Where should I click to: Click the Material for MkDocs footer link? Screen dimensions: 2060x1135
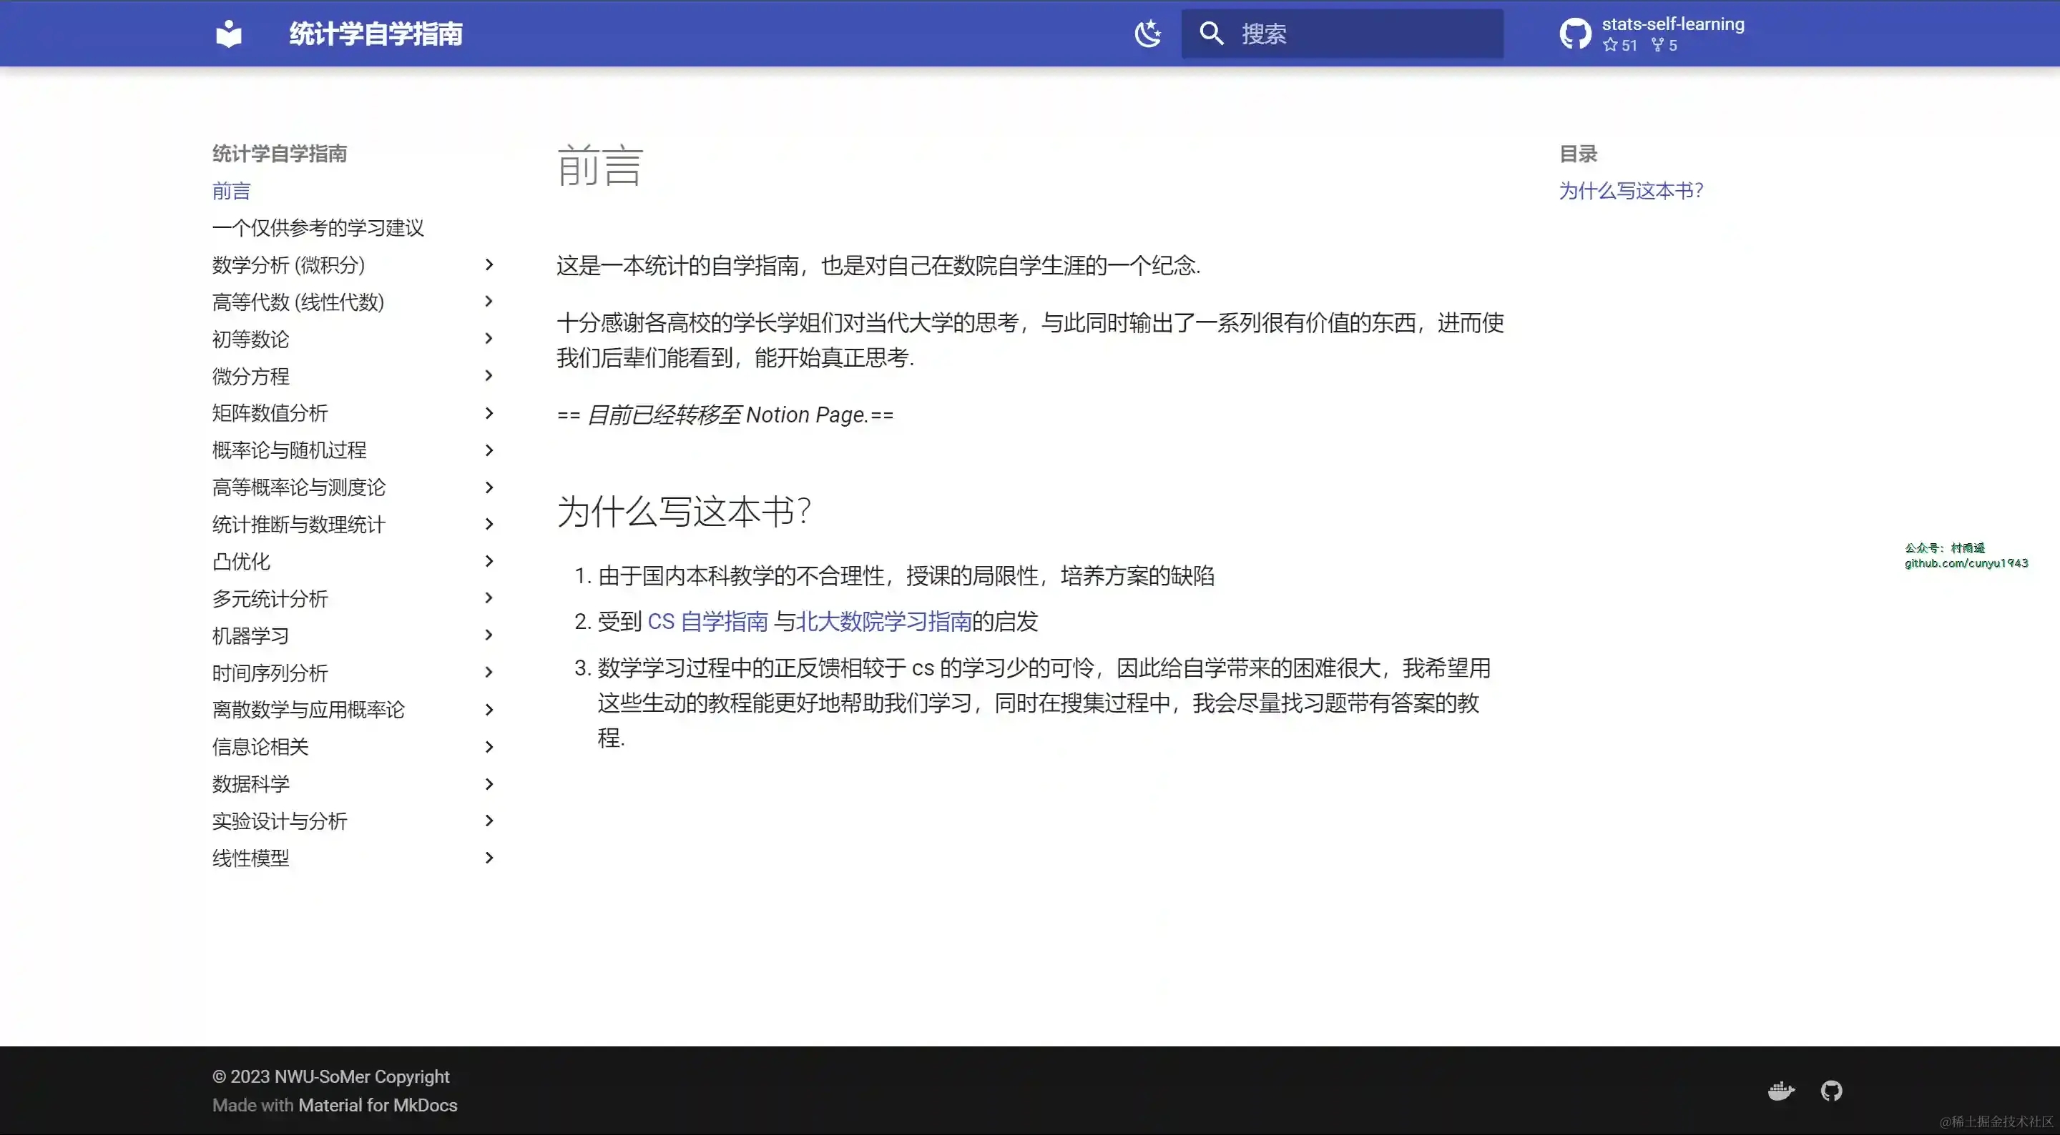(378, 1105)
